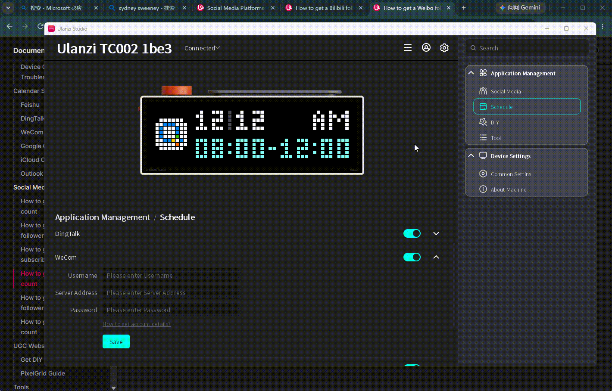The height and width of the screenshot is (391, 612).
Task: Open the settings gear icon
Action: 444,48
